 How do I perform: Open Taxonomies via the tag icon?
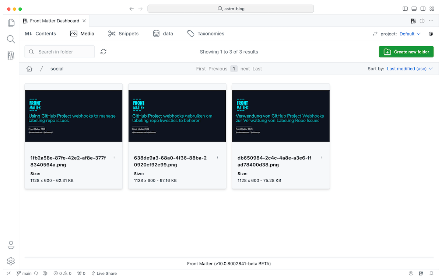[191, 34]
